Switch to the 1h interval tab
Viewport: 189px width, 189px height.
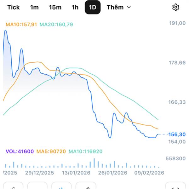(75, 7)
